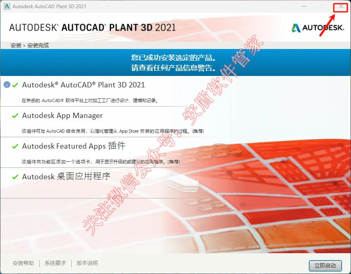The width and height of the screenshot is (351, 274).
Task: Click the Autodesk logo in header
Action: [317, 28]
